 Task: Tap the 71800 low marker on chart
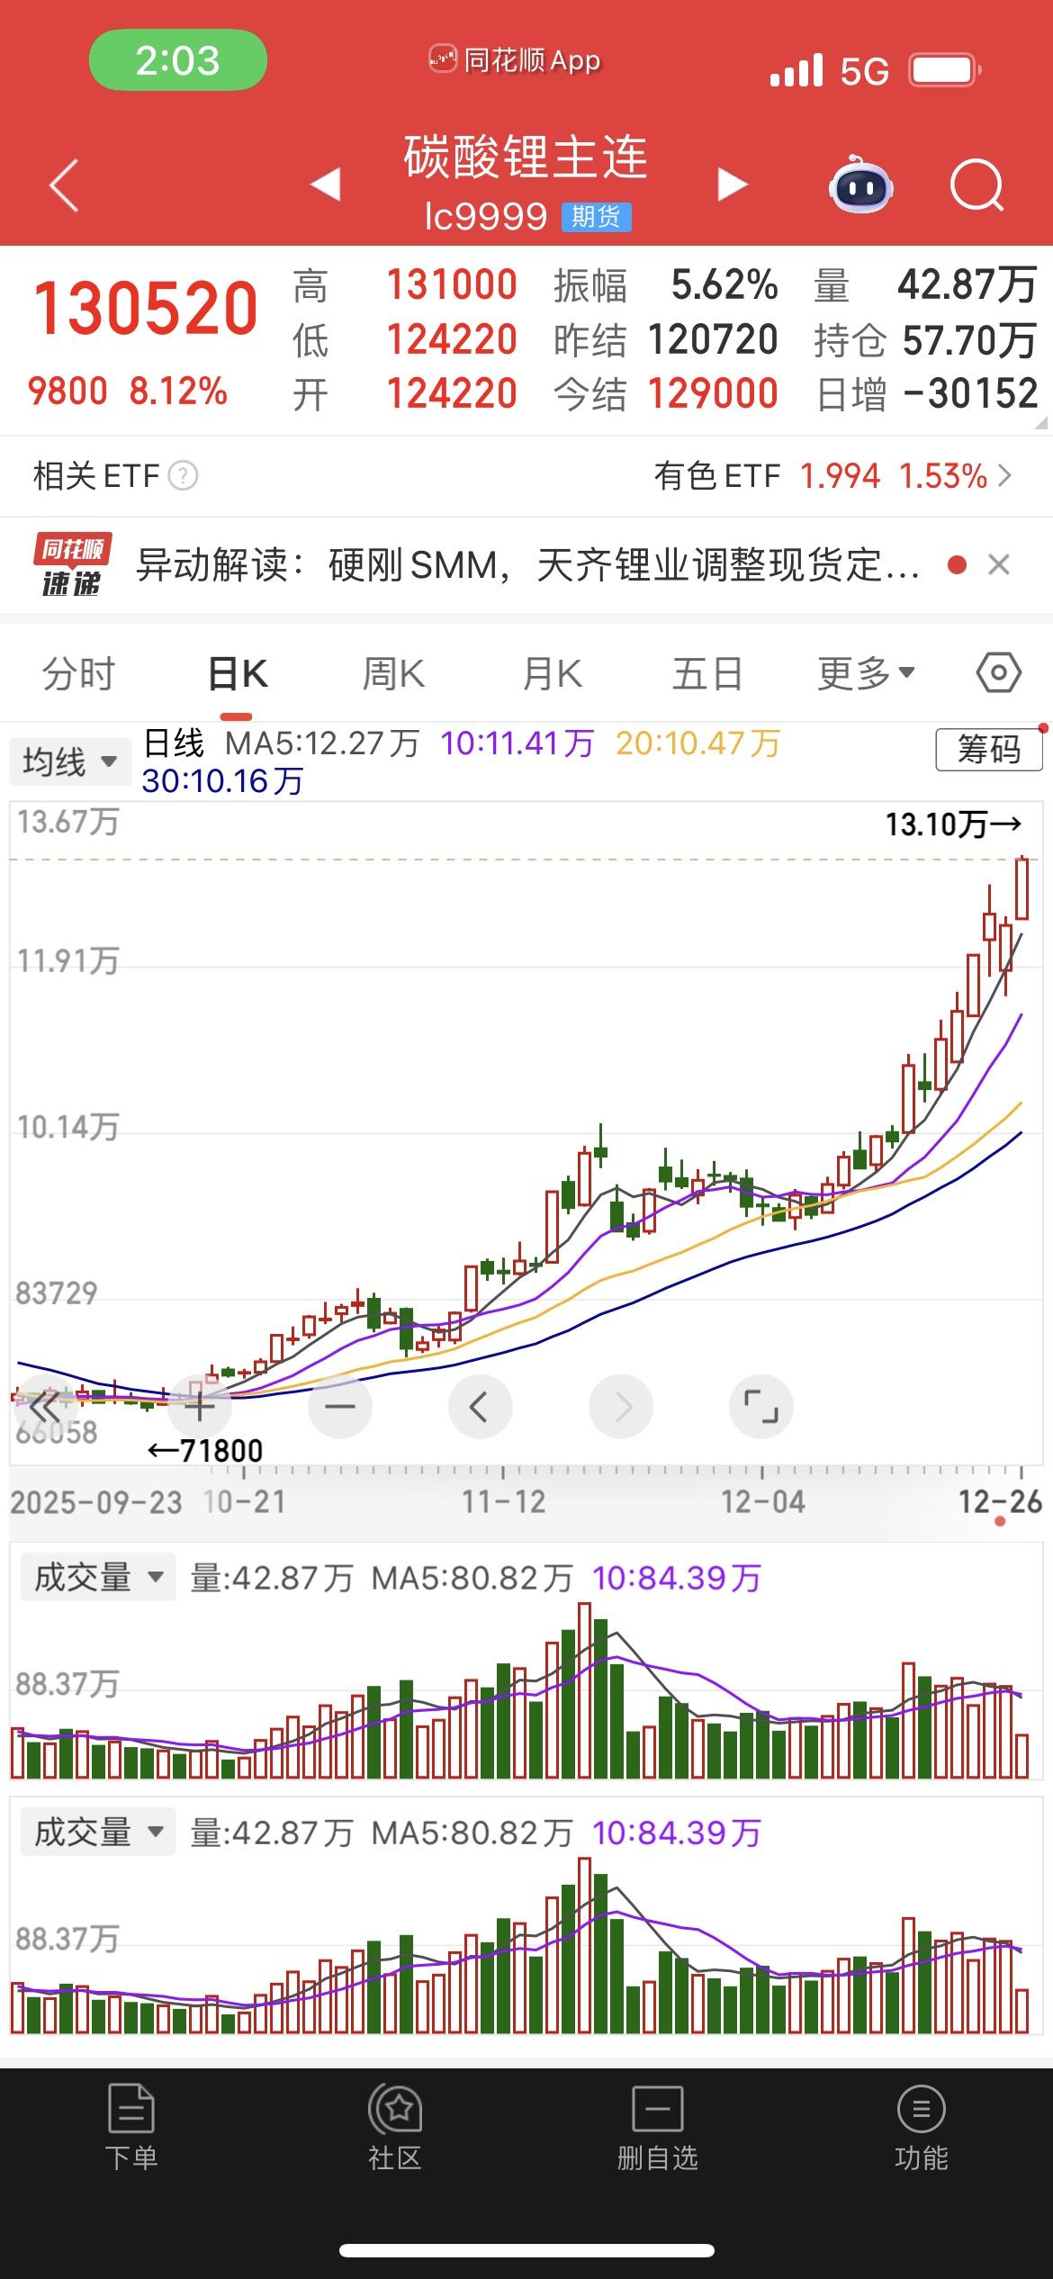[x=205, y=1450]
